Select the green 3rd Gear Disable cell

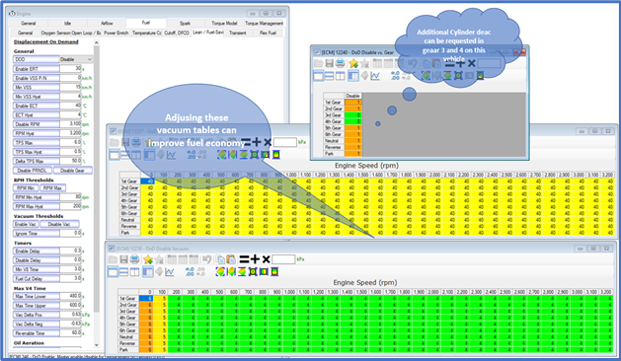click(352, 114)
